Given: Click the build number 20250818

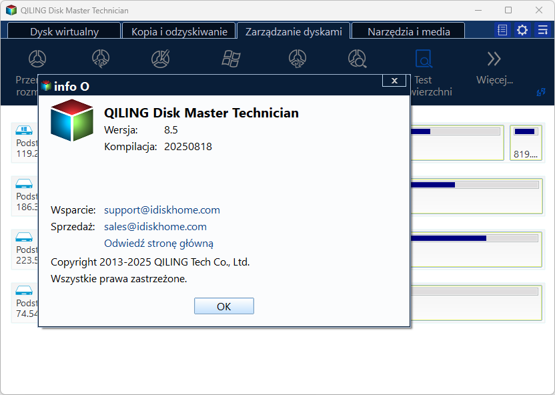Looking at the screenshot, I should coord(188,147).
